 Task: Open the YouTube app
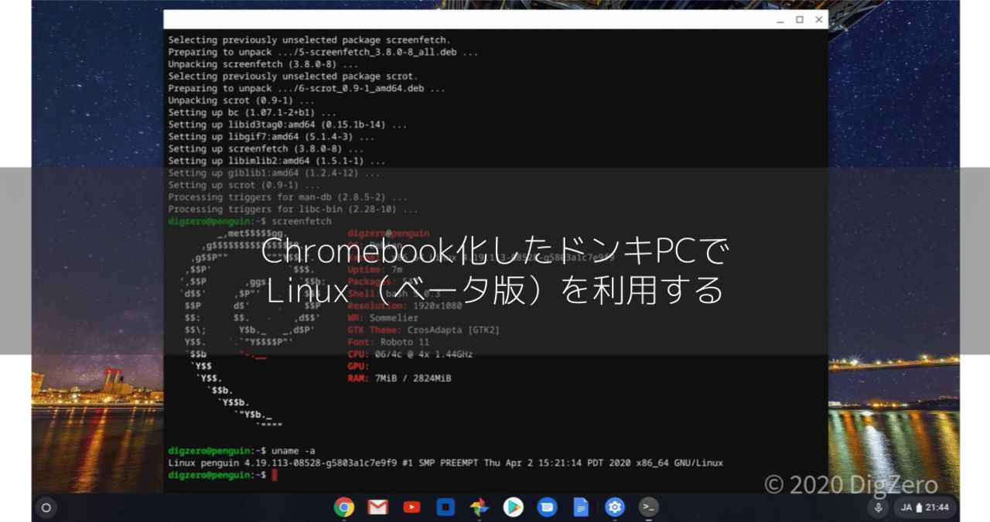coord(411,507)
